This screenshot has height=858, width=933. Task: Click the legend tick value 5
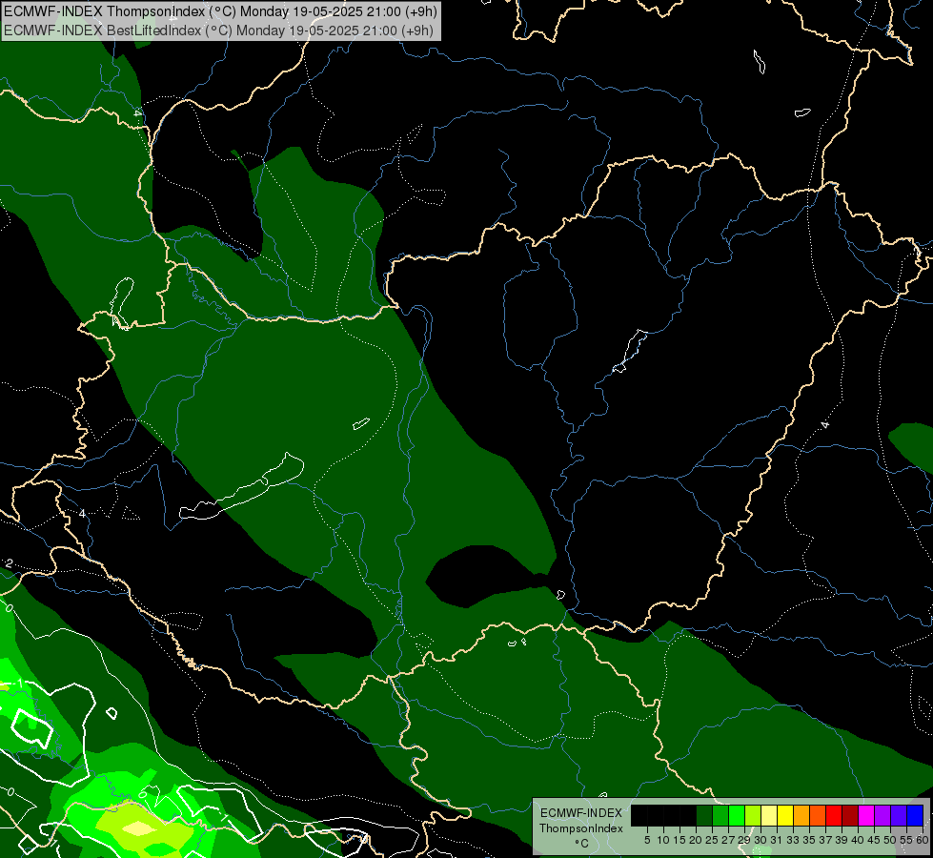point(647,840)
